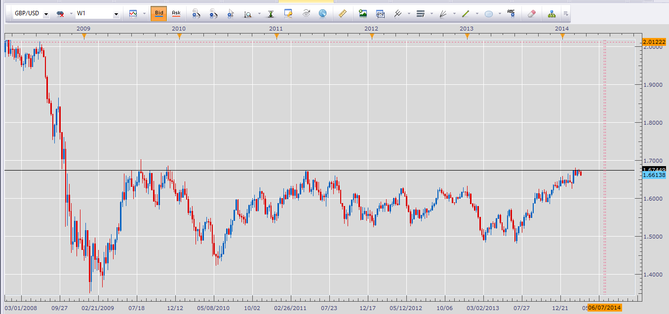This screenshot has width=669, height=314.
Task: Expand the arrow next to link icon
Action: tap(71, 14)
